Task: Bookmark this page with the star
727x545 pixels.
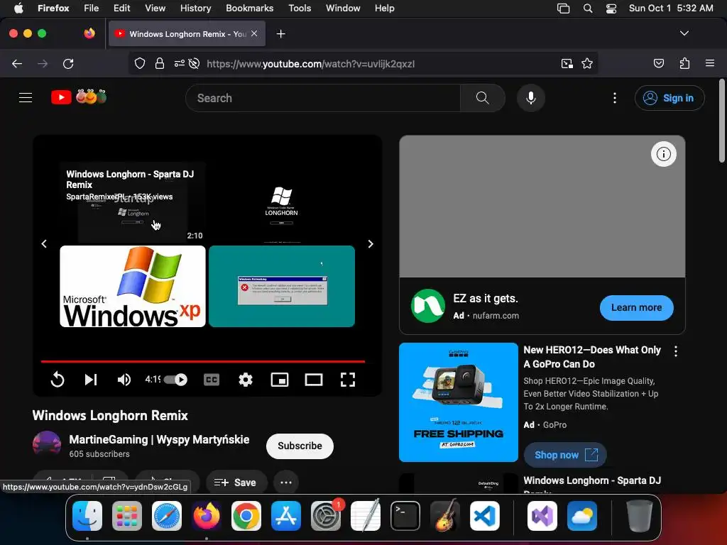Action: click(587, 63)
